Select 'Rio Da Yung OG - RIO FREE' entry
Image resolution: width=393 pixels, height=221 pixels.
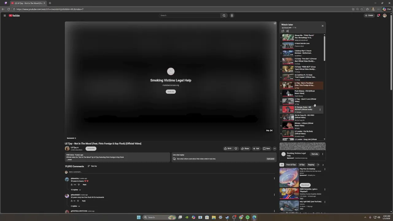(302, 118)
